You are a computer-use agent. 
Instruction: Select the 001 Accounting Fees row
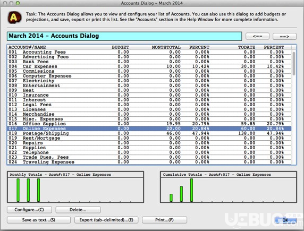[149, 52]
